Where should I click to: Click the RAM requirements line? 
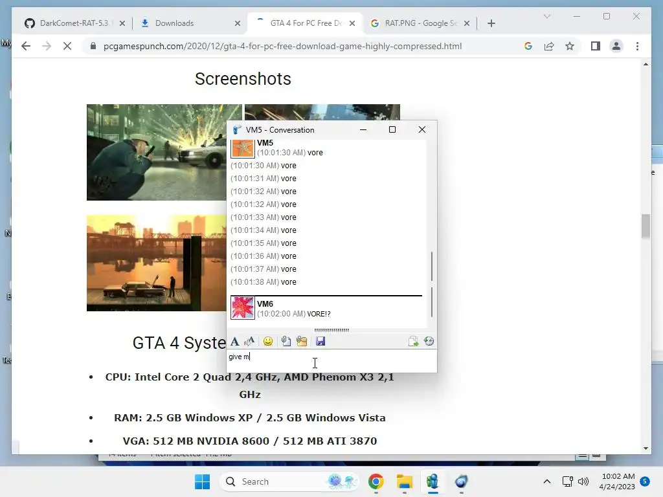click(249, 417)
